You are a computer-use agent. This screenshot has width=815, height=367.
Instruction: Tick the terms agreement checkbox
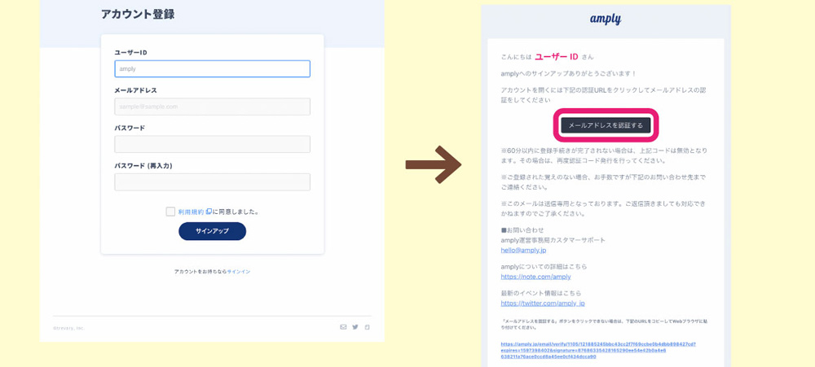pyautogui.click(x=170, y=212)
